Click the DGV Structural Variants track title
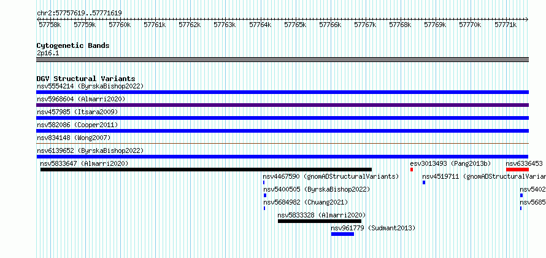This screenshot has height=258, width=546. (86, 79)
